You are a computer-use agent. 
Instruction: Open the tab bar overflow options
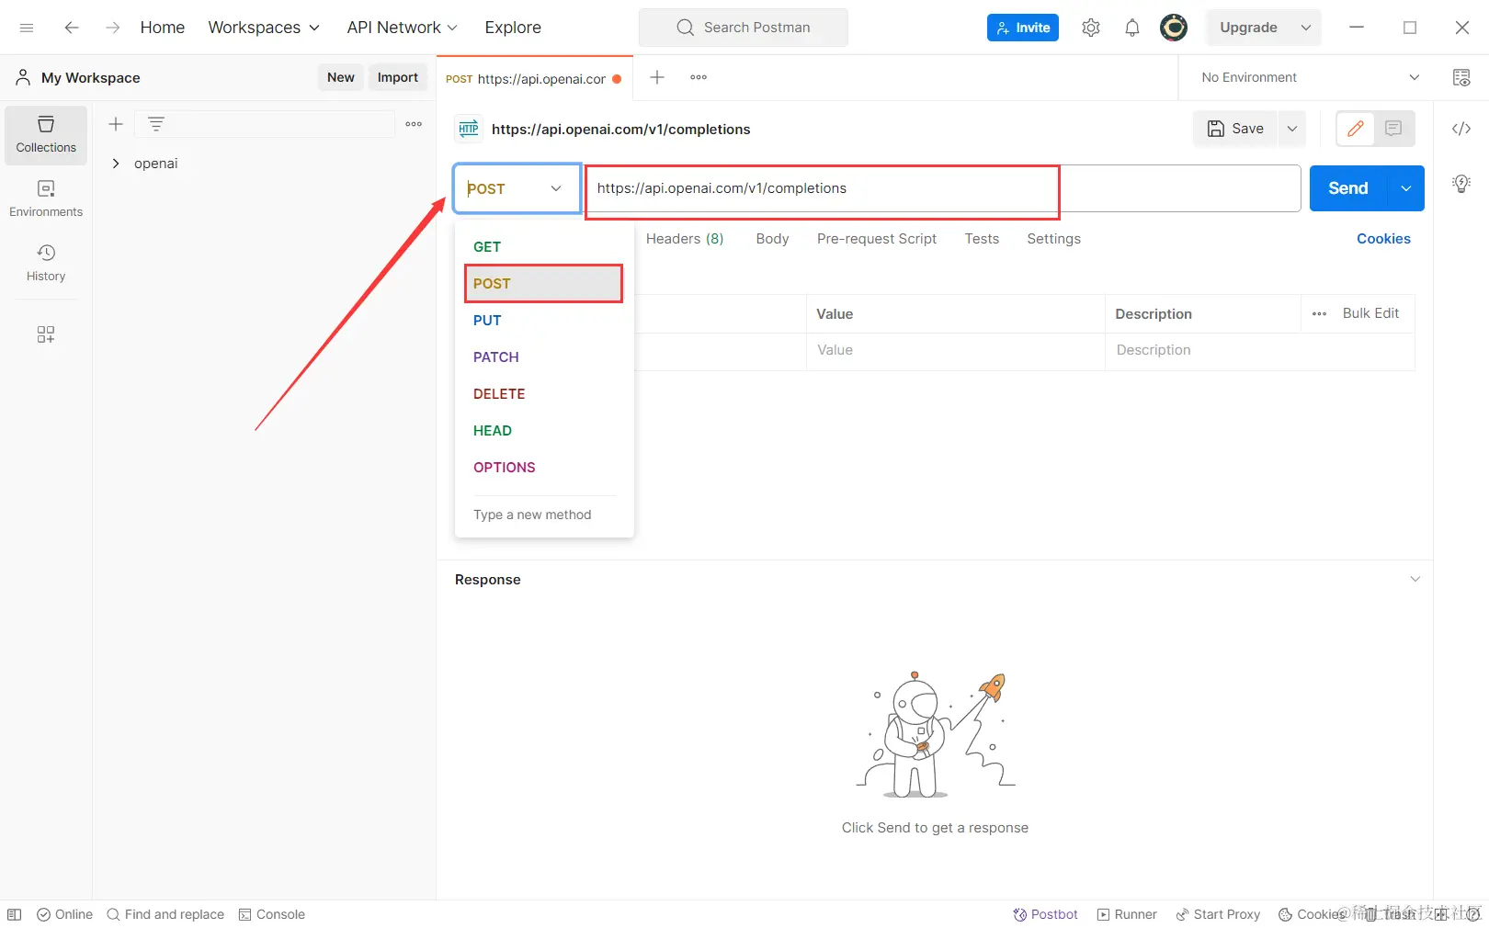pyautogui.click(x=699, y=77)
